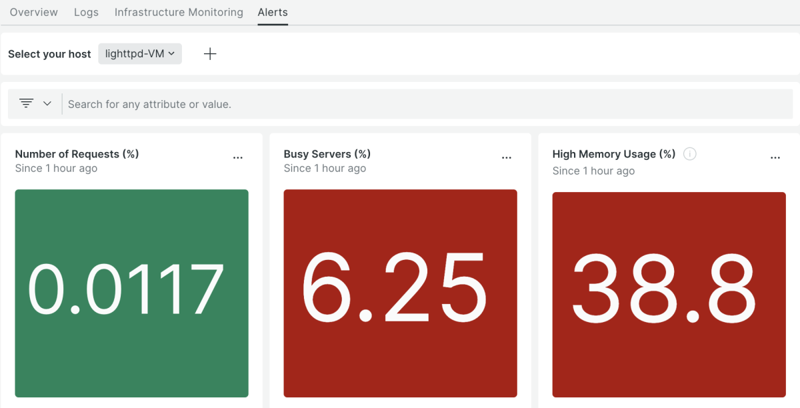Viewport: 800px width, 408px height.
Task: Click the red 6.25 Busy Servers tile
Action: (x=400, y=293)
